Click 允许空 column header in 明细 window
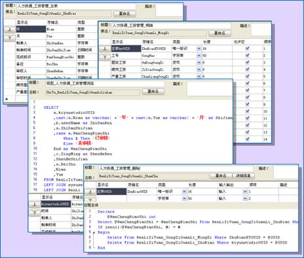Image resolution: width=304 pixels, height=258 pixels. (239, 42)
